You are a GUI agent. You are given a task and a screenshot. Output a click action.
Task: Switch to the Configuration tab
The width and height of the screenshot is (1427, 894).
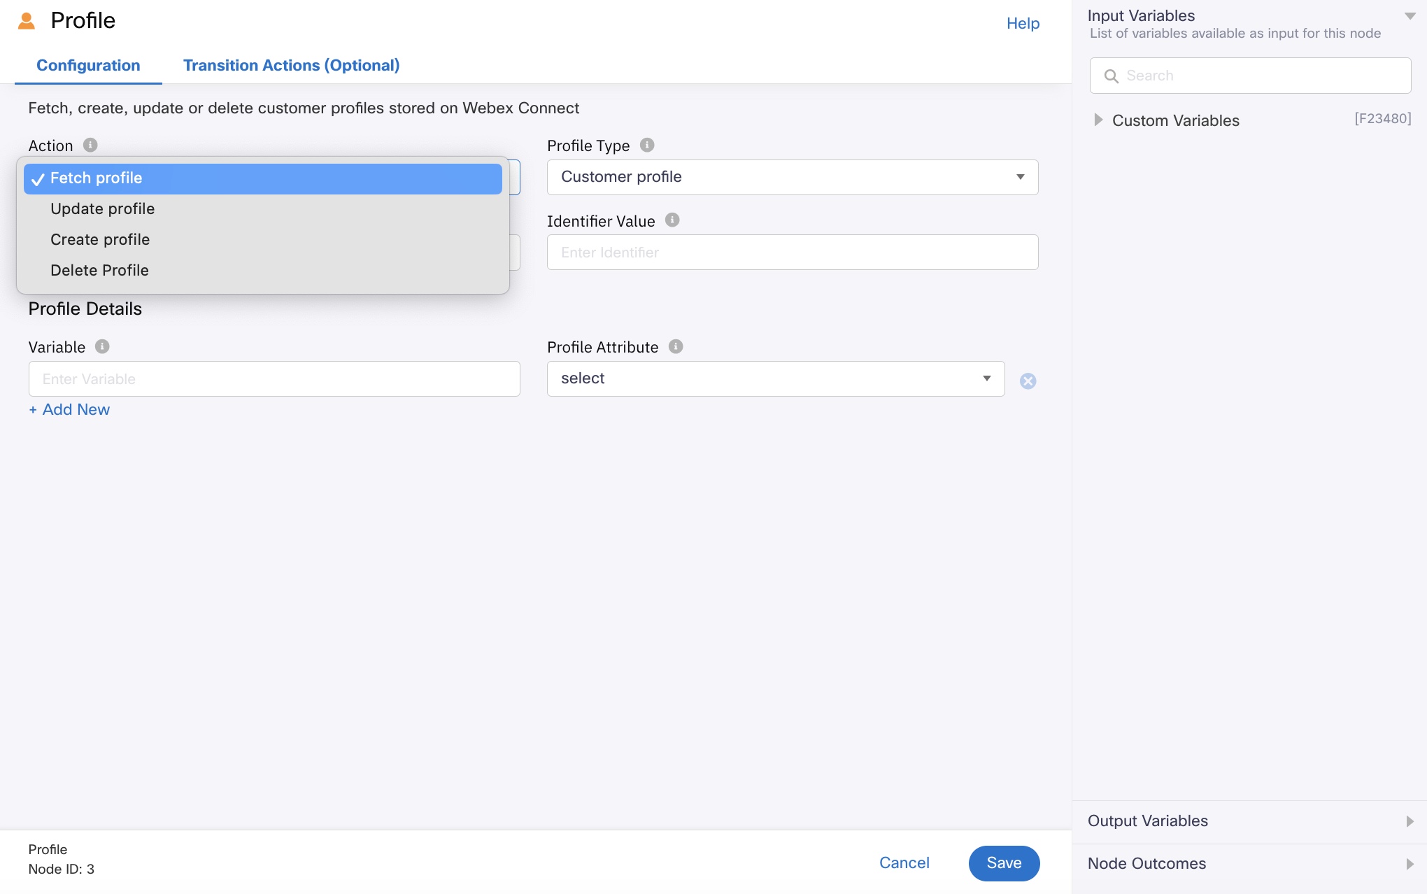(87, 65)
